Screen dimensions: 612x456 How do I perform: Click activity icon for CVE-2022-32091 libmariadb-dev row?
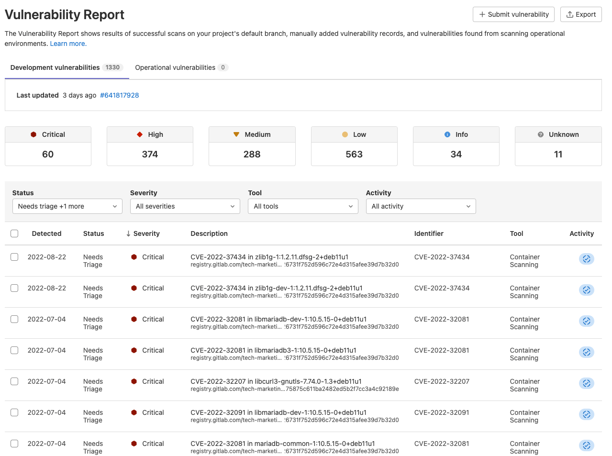tap(586, 414)
